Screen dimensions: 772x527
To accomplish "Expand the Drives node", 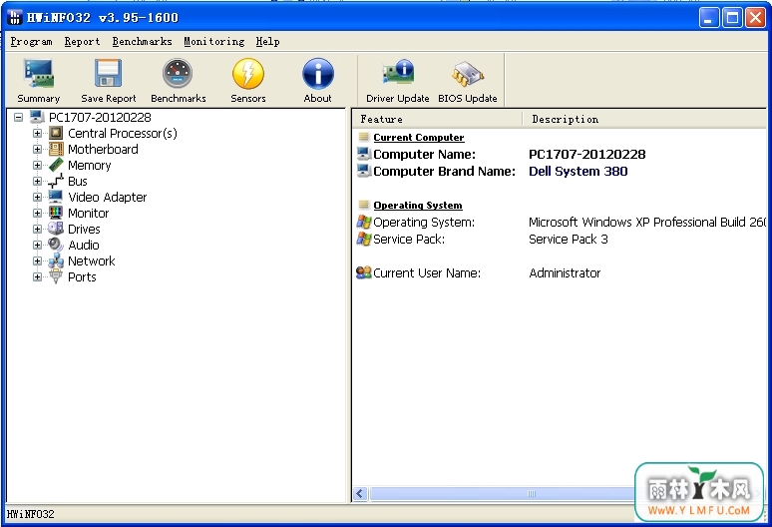I will click(x=37, y=229).
